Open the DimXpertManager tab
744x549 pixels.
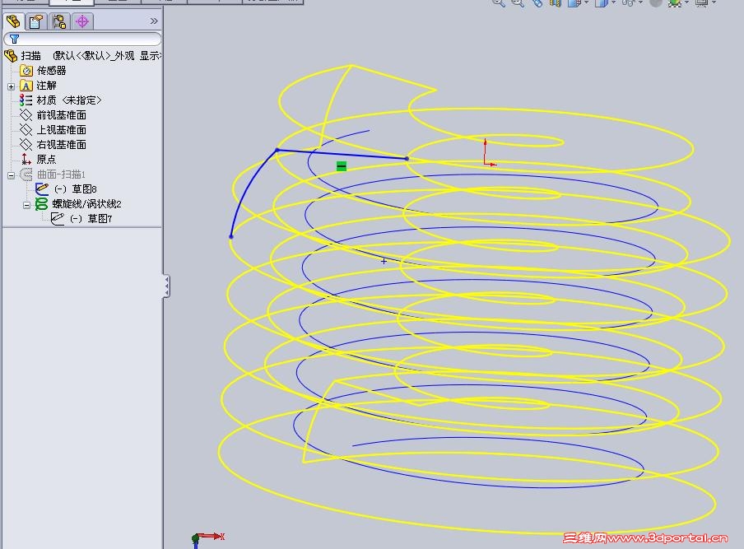coord(82,21)
